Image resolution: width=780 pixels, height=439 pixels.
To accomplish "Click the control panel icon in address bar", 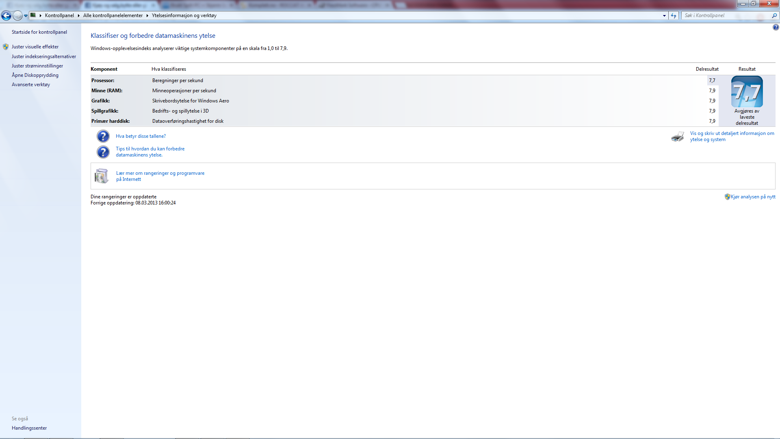I will pos(33,15).
